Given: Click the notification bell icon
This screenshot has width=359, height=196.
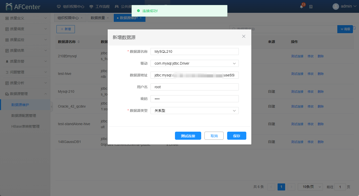Looking at the screenshot, I should coord(302,7).
